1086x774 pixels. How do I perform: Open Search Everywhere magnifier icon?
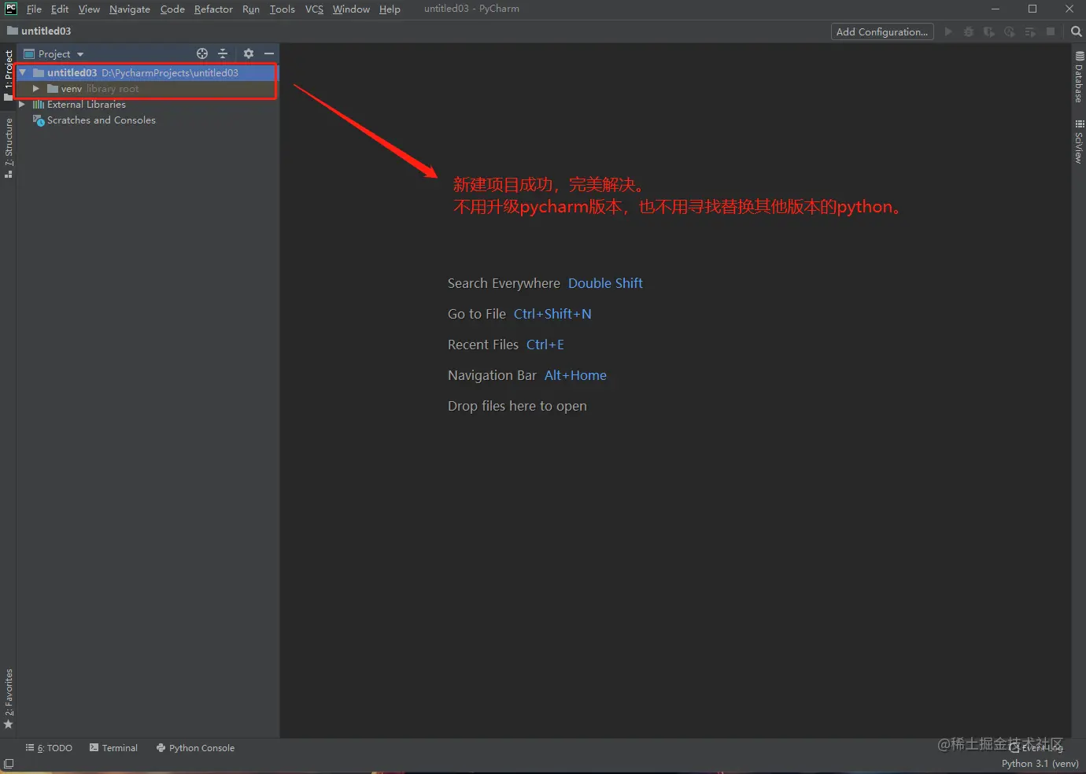1076,31
